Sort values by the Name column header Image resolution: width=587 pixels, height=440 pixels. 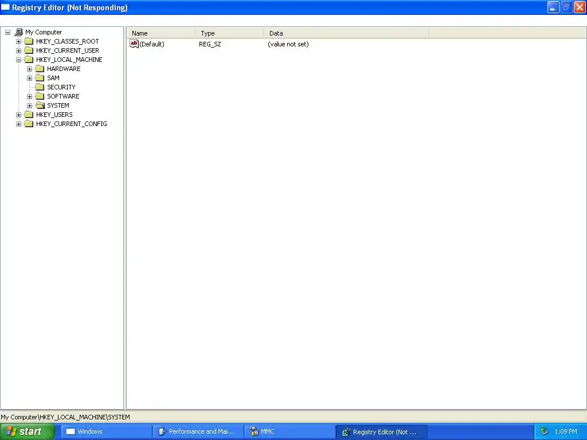[161, 33]
